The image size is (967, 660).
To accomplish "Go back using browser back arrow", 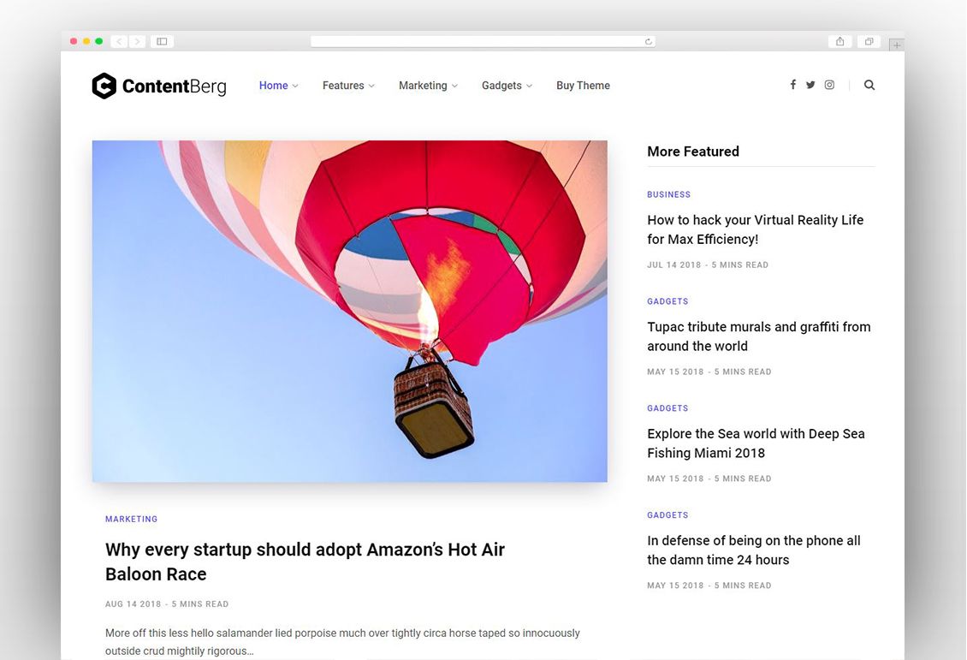I will (119, 41).
